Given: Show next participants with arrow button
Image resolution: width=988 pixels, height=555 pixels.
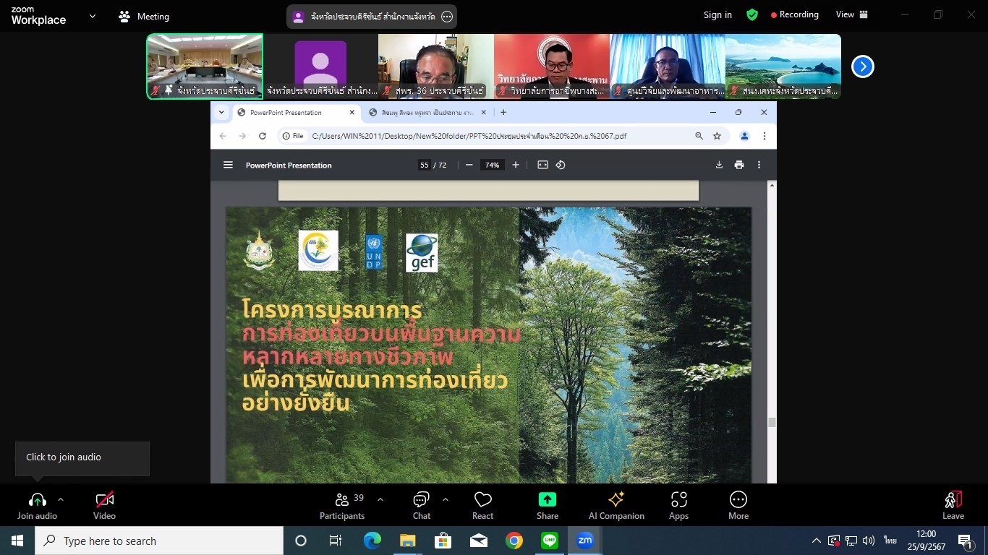Looking at the screenshot, I should tap(862, 66).
